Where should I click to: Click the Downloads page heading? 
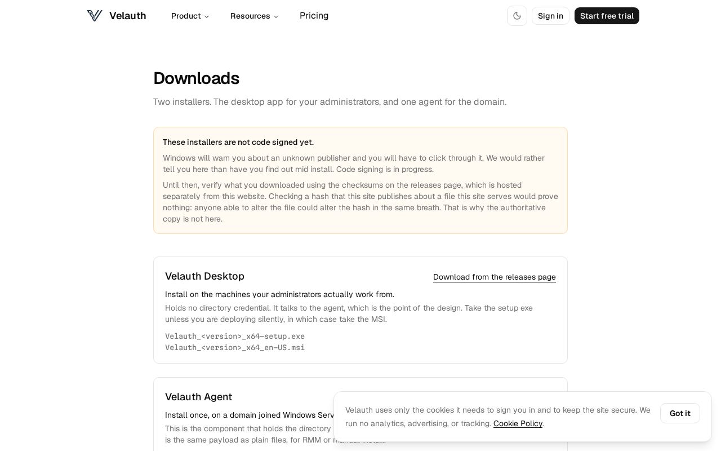click(x=196, y=78)
